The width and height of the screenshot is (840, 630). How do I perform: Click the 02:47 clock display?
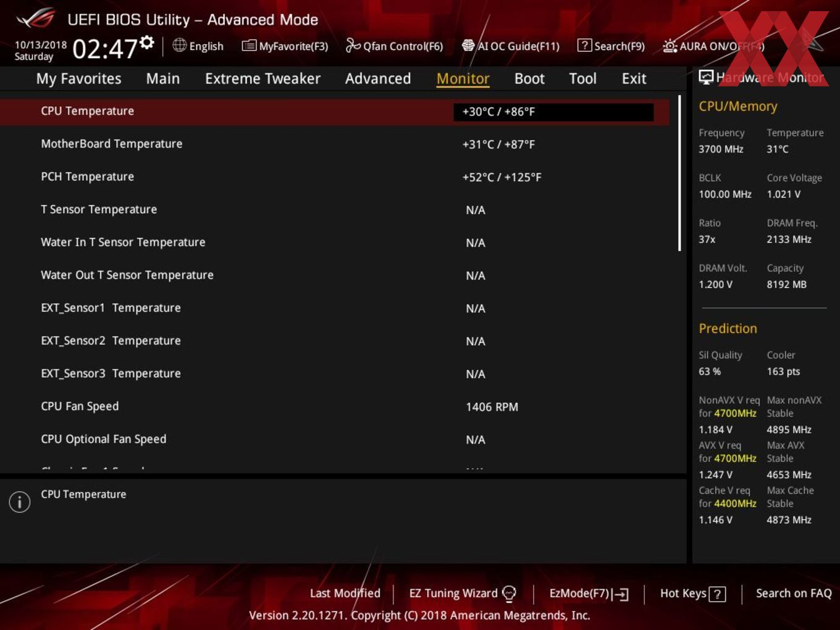click(104, 48)
